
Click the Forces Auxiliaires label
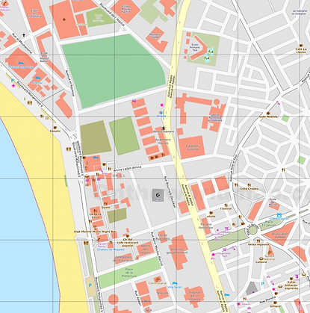click(163, 237)
